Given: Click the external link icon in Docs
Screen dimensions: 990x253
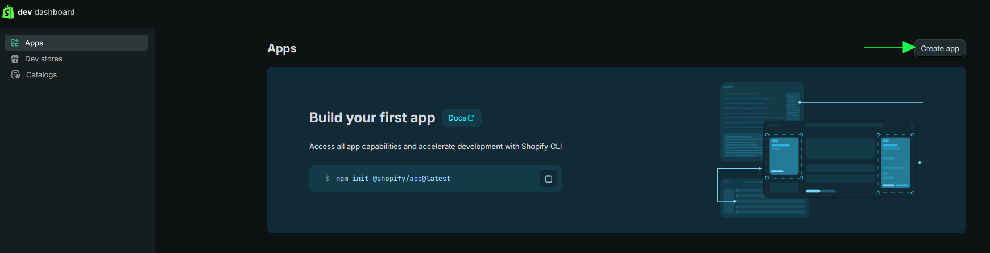Looking at the screenshot, I should tap(471, 118).
